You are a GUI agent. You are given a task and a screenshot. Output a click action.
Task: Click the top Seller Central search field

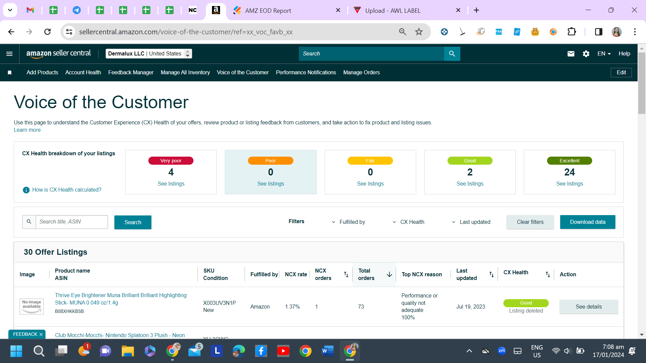tap(371, 54)
